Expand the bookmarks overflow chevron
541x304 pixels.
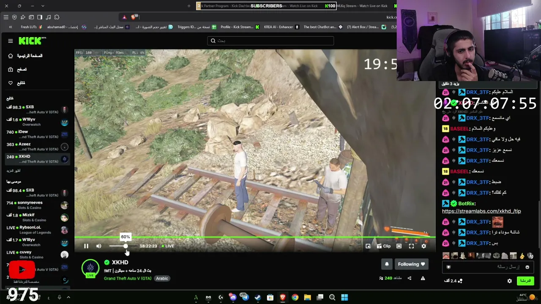pyautogui.click(x=10, y=27)
